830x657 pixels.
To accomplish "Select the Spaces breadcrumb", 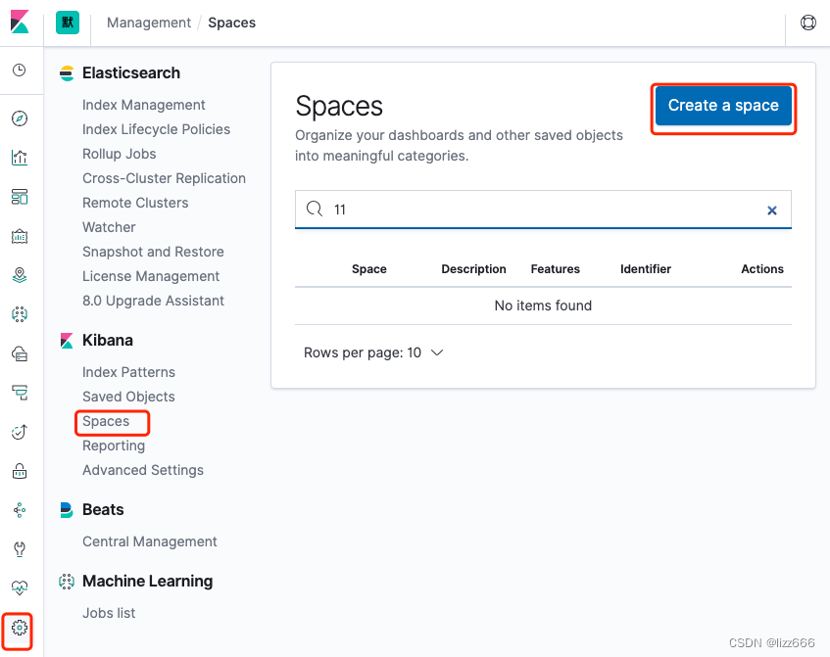I will pyautogui.click(x=231, y=22).
